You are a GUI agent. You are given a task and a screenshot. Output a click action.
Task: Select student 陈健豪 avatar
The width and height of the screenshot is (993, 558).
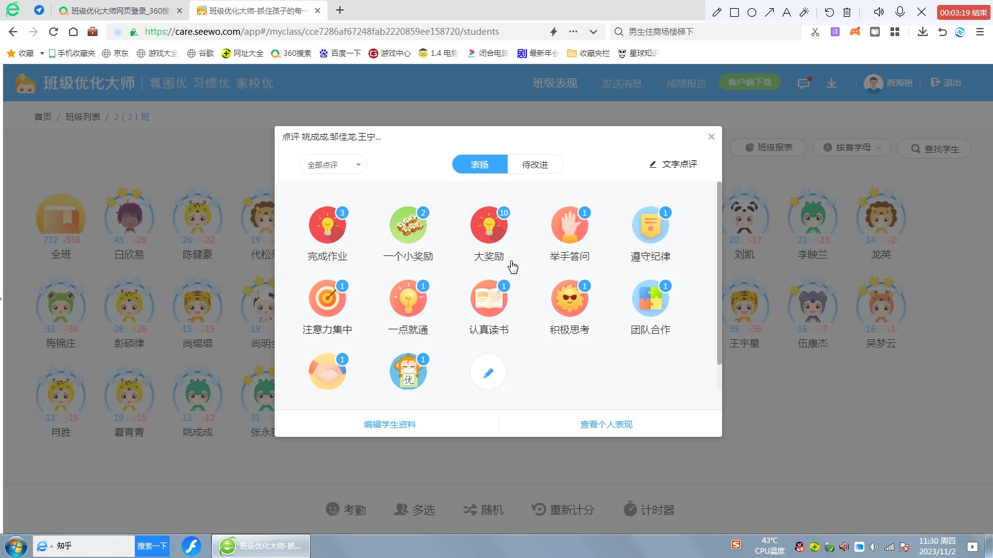pyautogui.click(x=198, y=217)
